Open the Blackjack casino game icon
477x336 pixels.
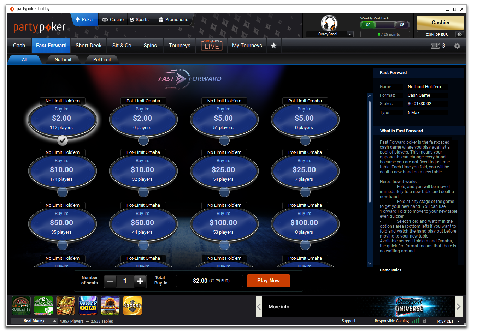coord(43,305)
